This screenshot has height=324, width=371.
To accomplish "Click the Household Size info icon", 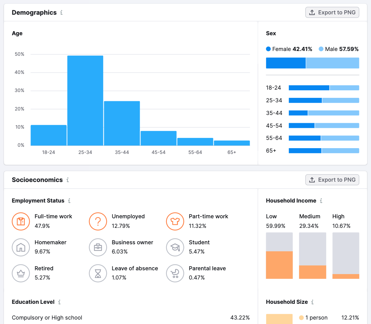I will click(x=312, y=302).
